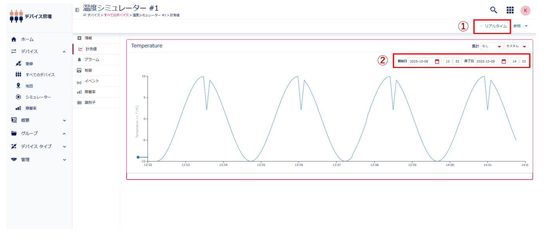545x238 pixels.
Task: Expand the 概要 sidebar section
Action: pos(64,121)
